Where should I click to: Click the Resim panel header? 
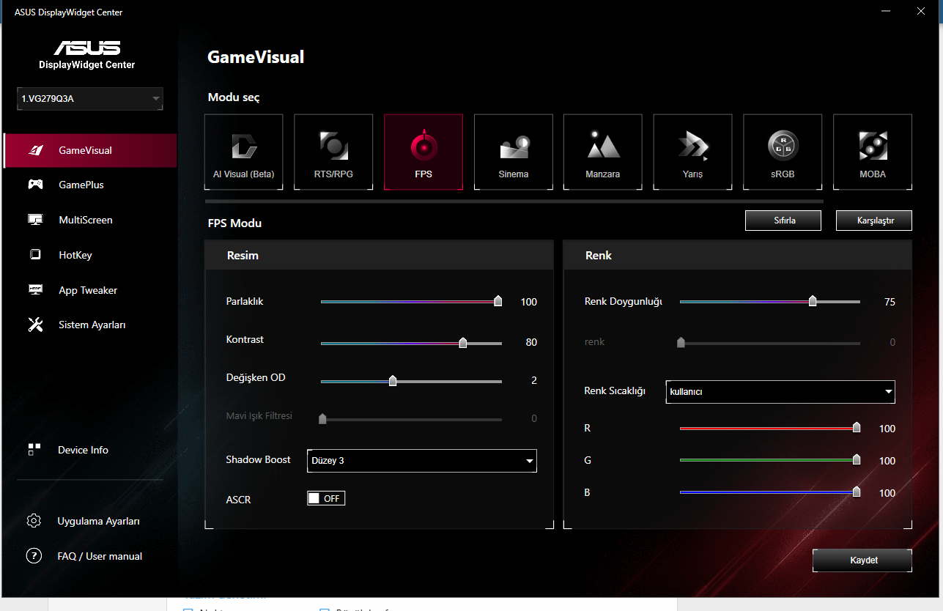point(379,256)
